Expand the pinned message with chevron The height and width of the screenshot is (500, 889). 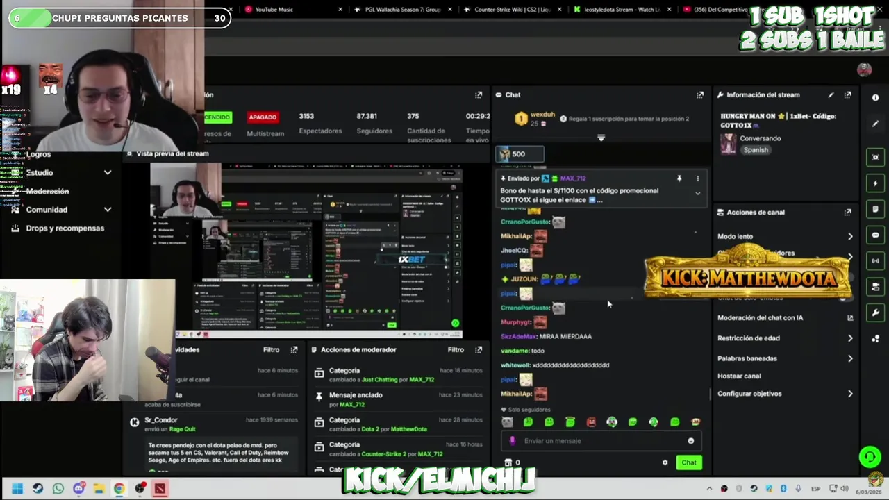697,194
